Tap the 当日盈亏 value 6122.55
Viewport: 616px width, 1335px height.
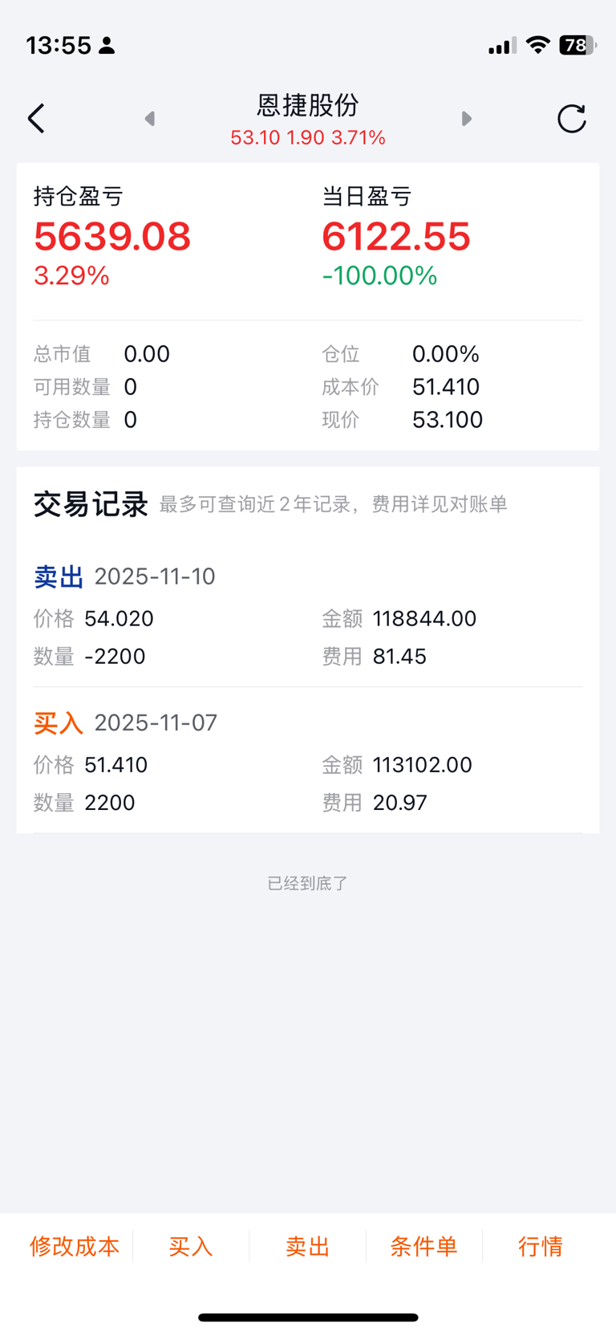(396, 236)
